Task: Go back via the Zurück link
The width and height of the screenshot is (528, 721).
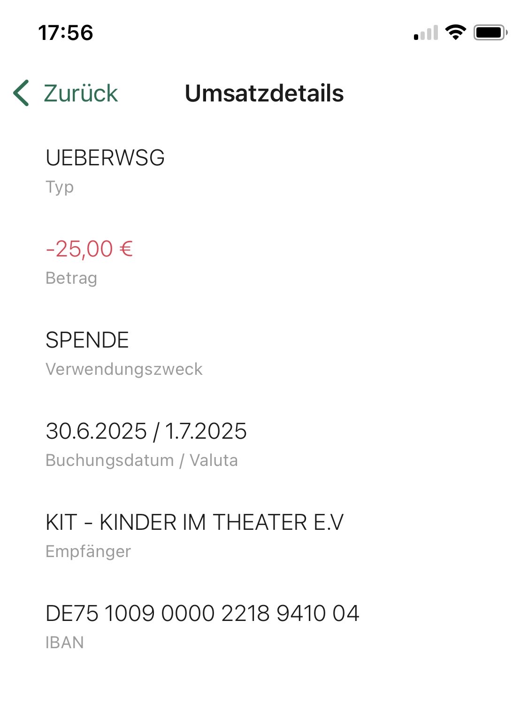Action: pyautogui.click(x=80, y=93)
